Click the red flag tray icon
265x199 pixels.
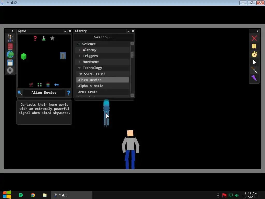point(224,195)
